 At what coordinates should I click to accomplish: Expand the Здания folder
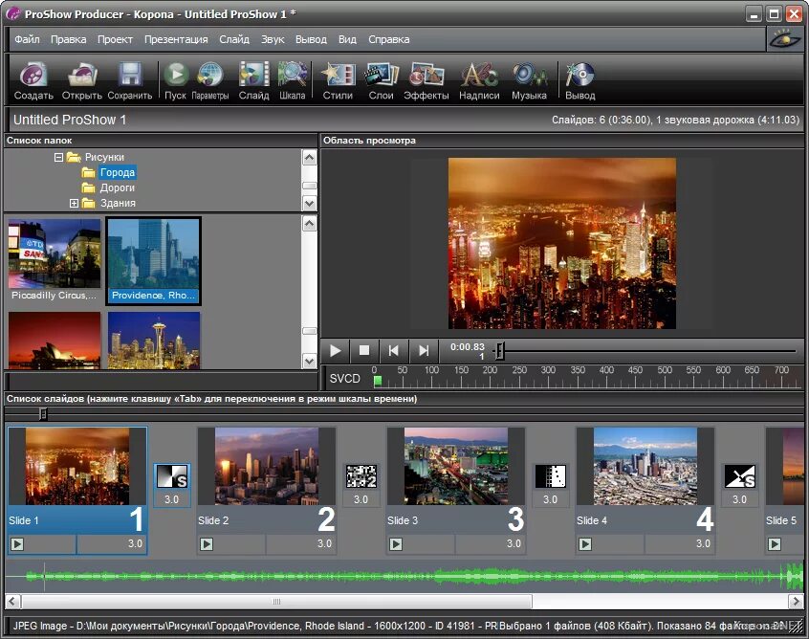click(74, 204)
